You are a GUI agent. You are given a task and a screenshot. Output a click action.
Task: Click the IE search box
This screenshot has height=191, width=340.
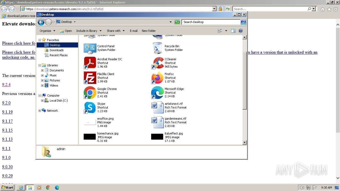pos(270,9)
